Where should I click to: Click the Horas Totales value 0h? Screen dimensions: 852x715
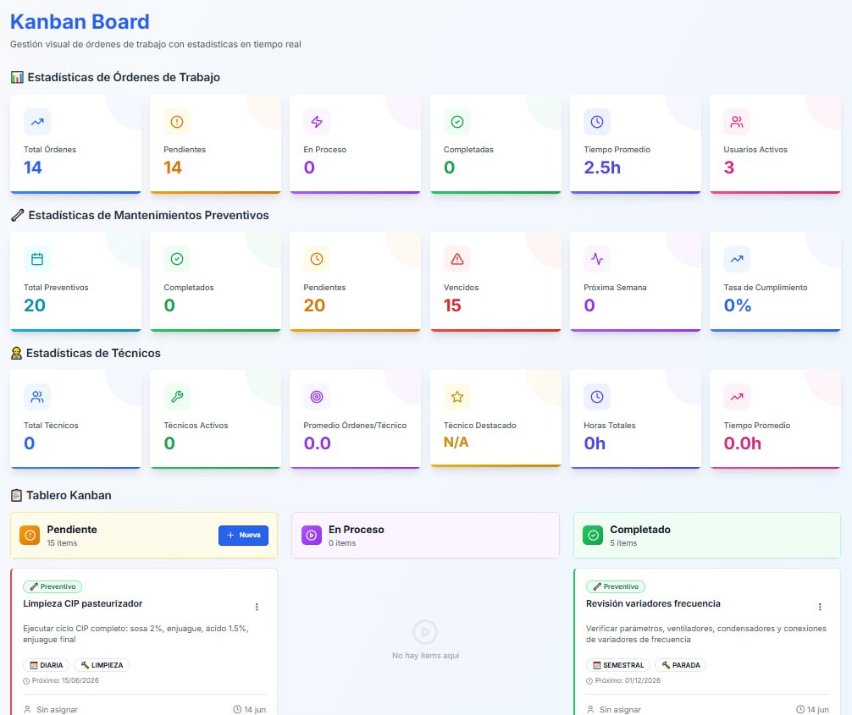click(x=595, y=443)
